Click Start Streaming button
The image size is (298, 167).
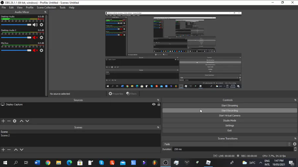point(229,106)
